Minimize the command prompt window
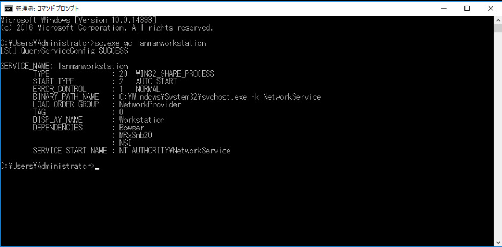 pos(444,9)
